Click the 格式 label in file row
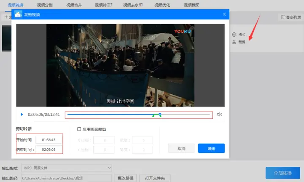The image size is (304, 182). pos(242,35)
